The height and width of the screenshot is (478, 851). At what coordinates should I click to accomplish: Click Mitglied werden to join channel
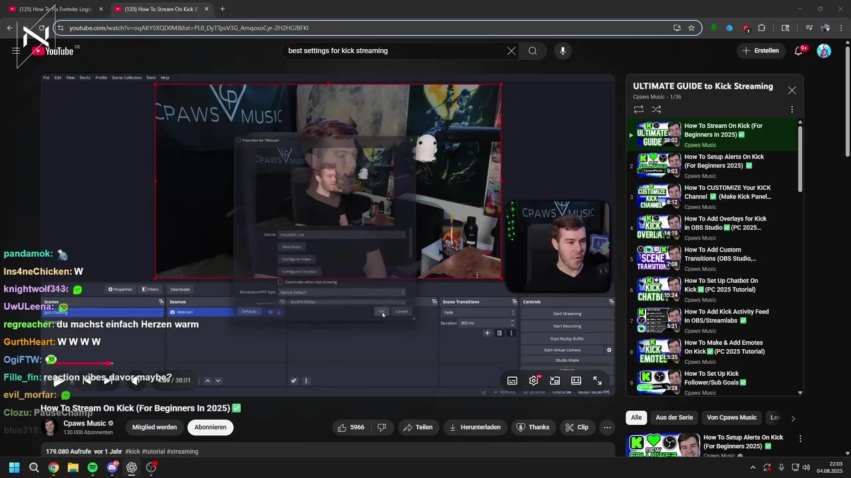tap(154, 427)
